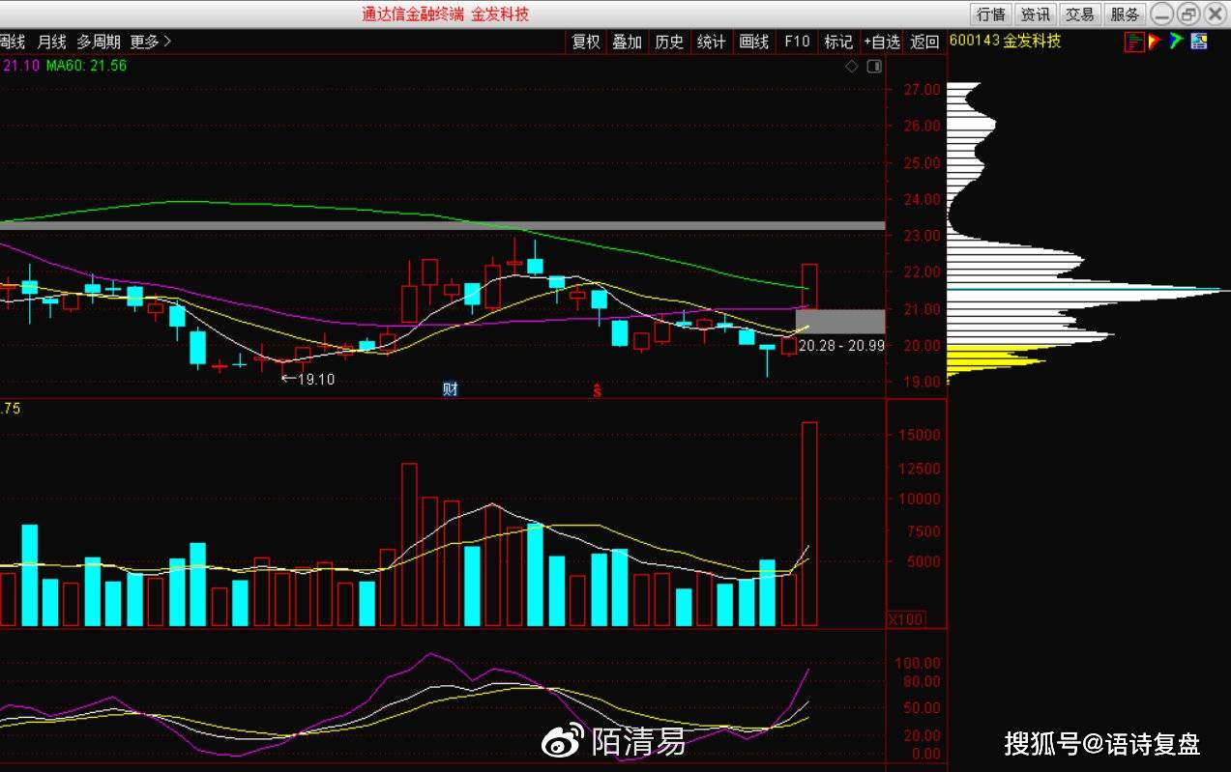Viewport: 1231px width, 772px height.
Task: Click the X100 volume unit label
Action: click(906, 618)
